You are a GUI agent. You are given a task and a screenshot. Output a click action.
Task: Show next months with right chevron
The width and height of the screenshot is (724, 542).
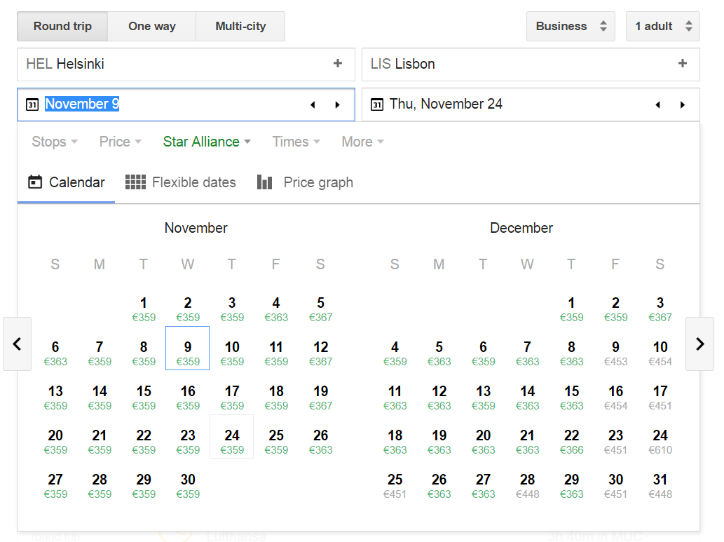pyautogui.click(x=699, y=344)
